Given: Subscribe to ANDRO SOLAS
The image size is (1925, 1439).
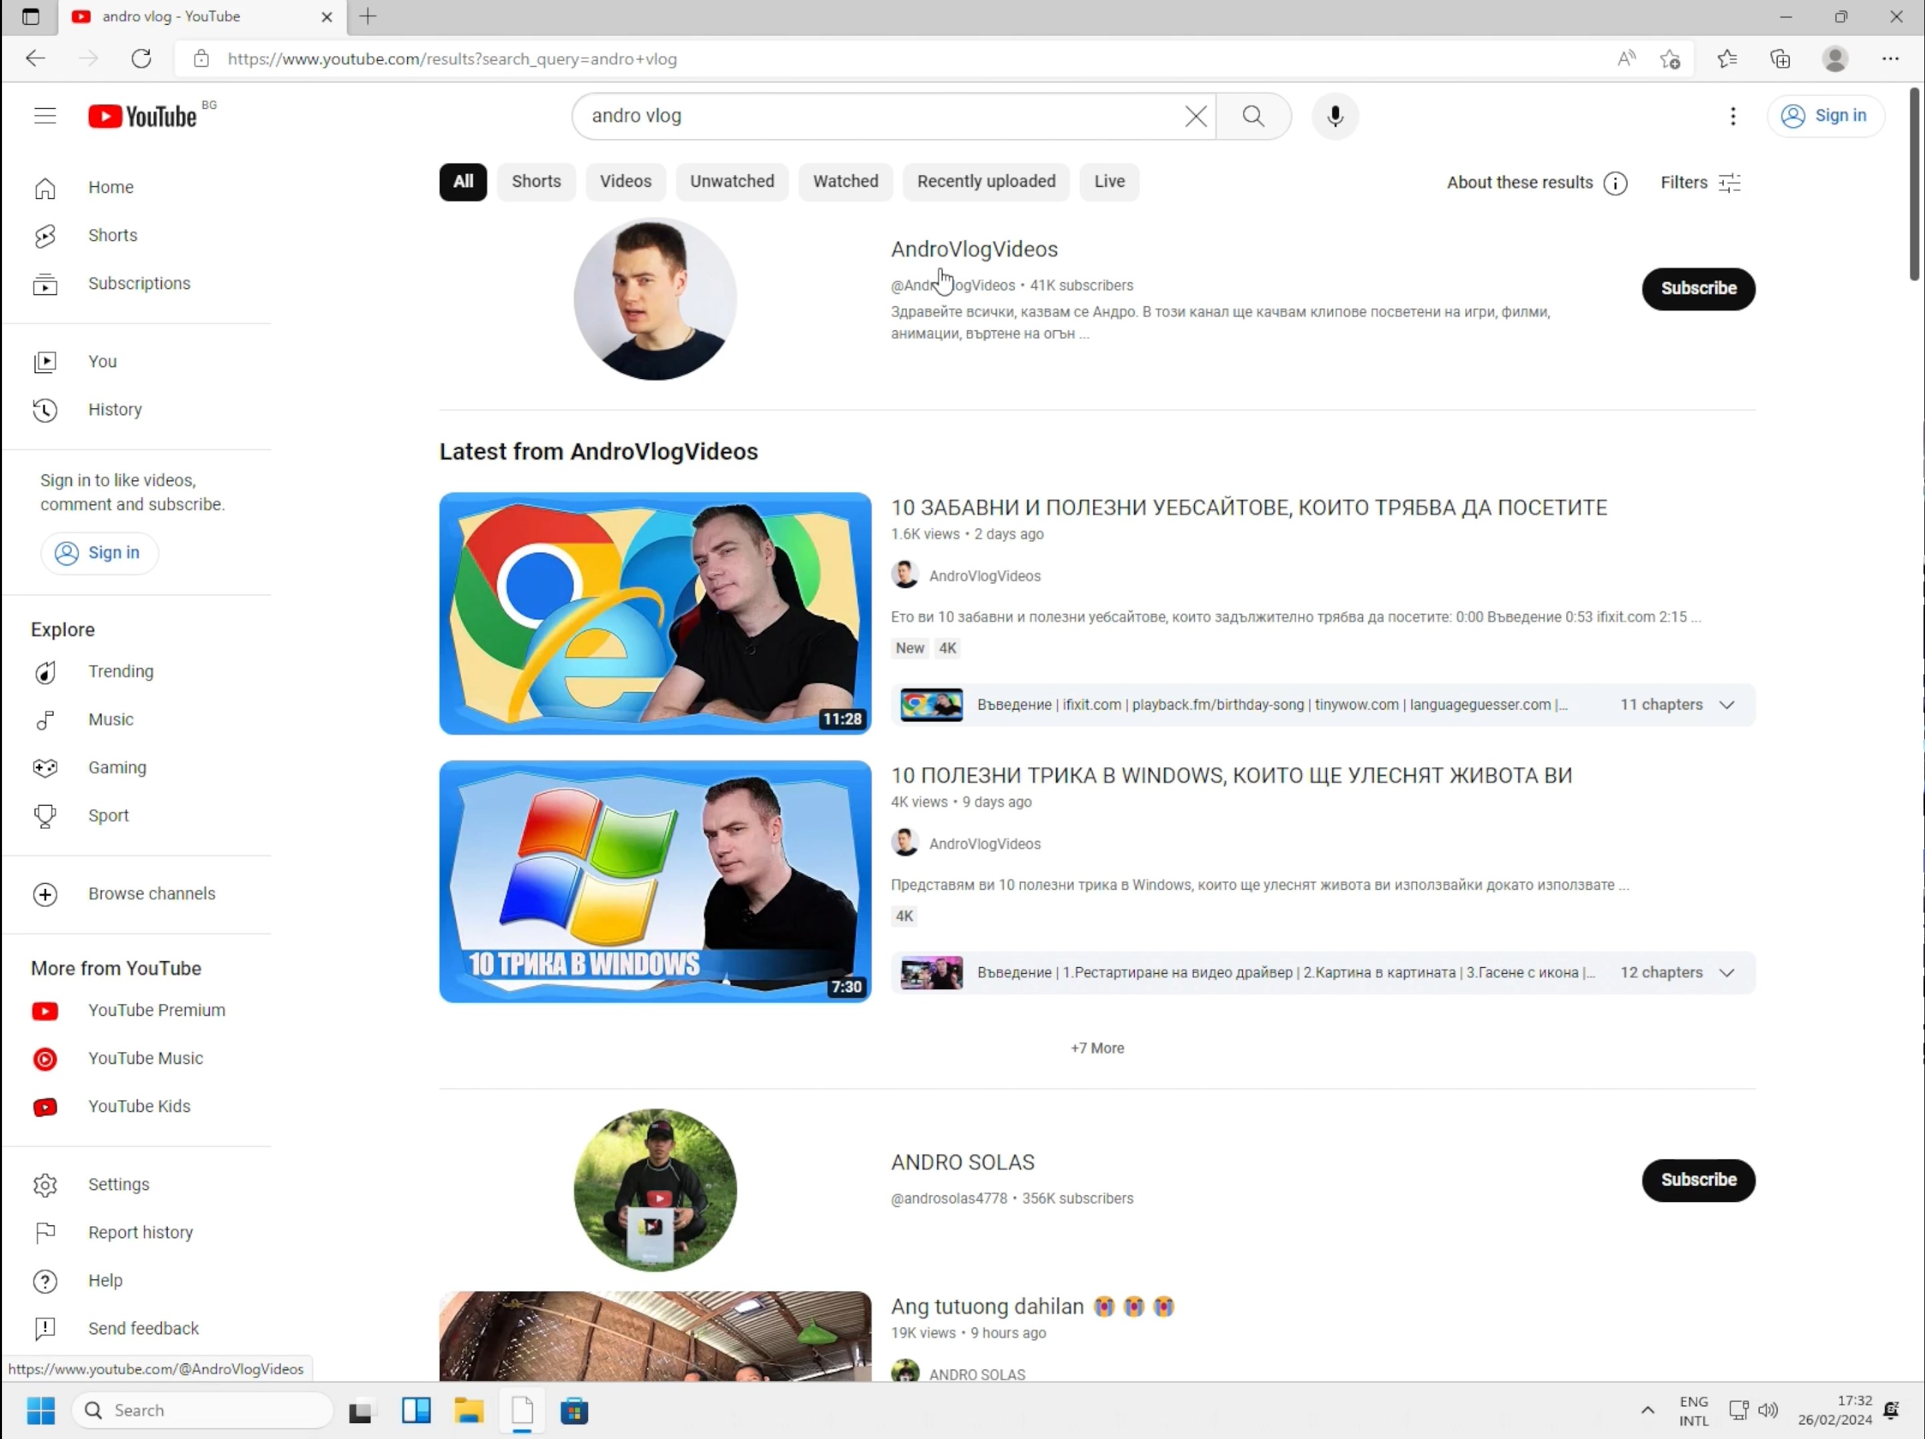Looking at the screenshot, I should (1698, 1181).
